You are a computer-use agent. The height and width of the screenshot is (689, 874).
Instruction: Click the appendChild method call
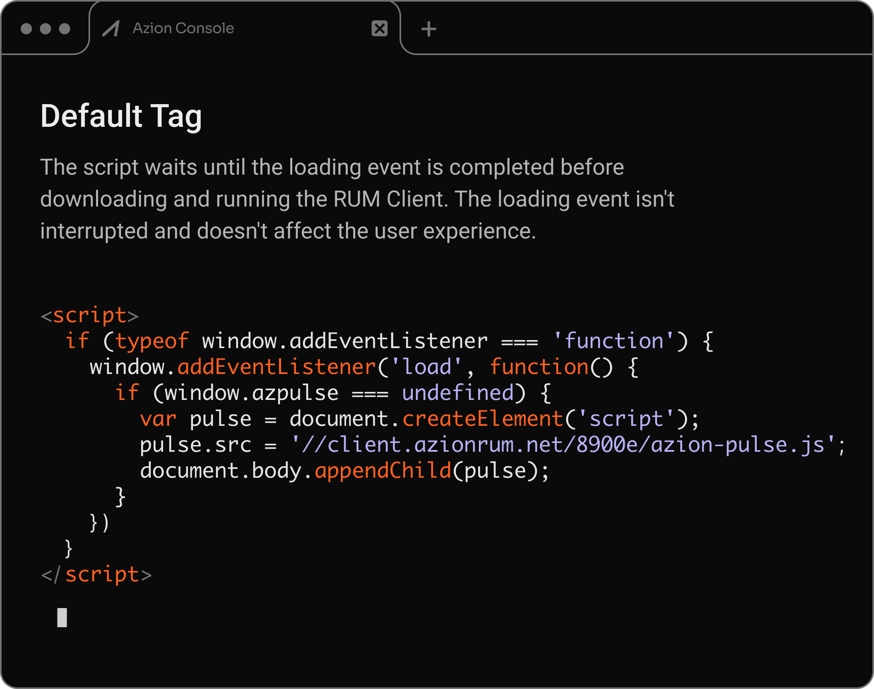(x=382, y=471)
